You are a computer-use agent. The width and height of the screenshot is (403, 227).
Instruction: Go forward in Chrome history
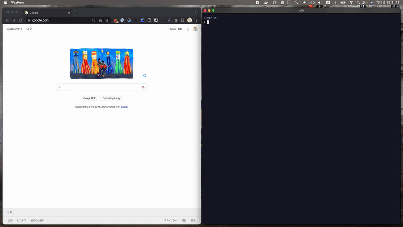[x=14, y=20]
